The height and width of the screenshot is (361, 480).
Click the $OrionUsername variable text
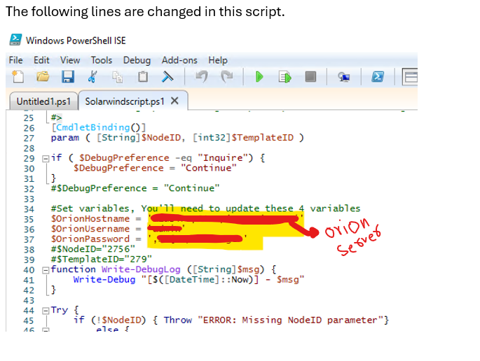(x=90, y=229)
